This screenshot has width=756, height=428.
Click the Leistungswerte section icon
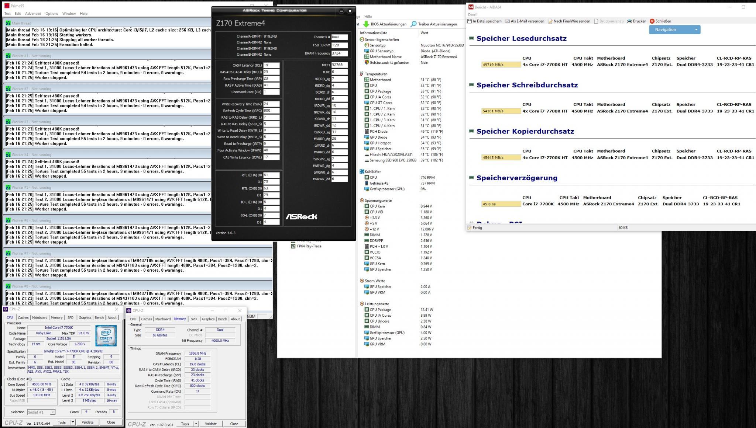point(362,304)
